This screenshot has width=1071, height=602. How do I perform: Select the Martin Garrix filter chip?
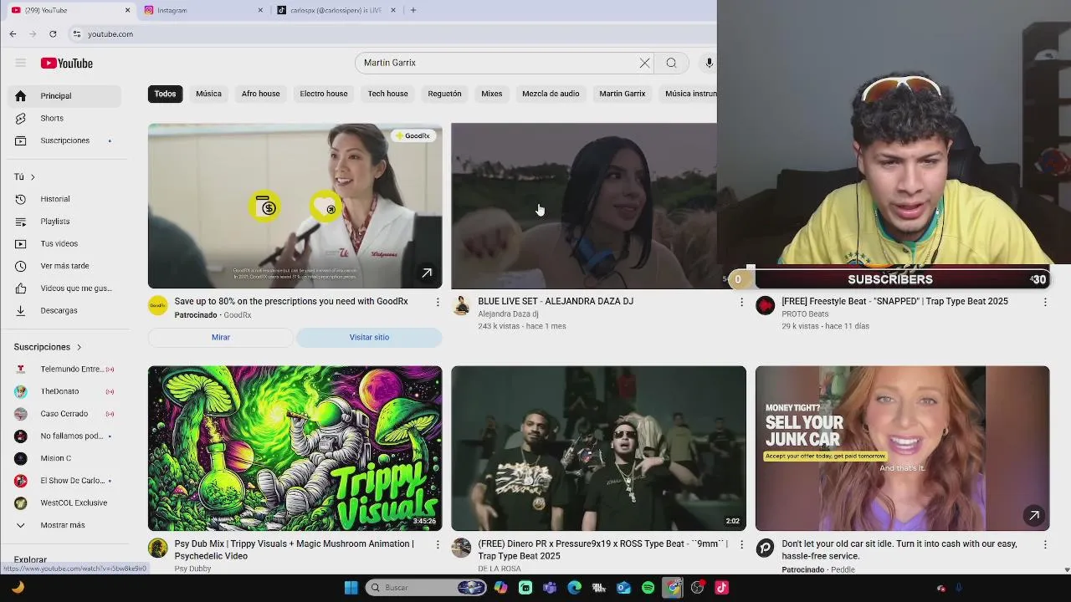tap(623, 94)
